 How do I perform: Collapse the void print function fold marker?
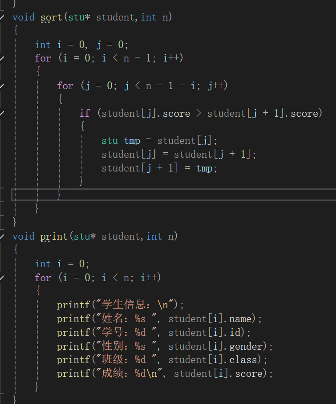click(2, 236)
